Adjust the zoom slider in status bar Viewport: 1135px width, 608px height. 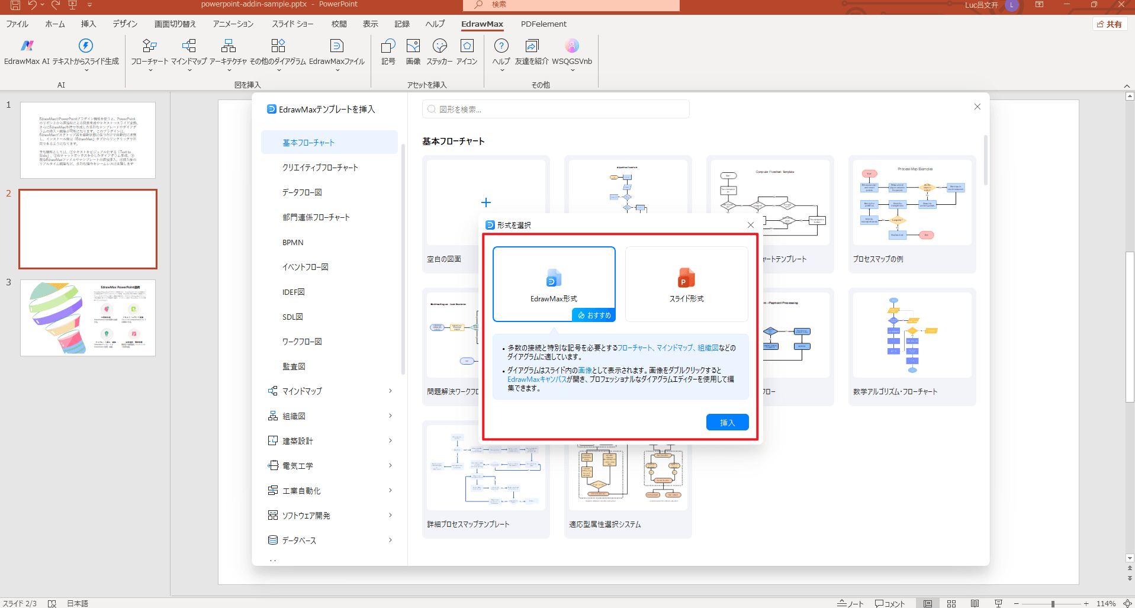coord(1052,604)
